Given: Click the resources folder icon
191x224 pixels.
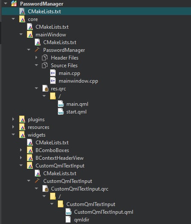Looking at the screenshot, I should (x=22, y=127).
